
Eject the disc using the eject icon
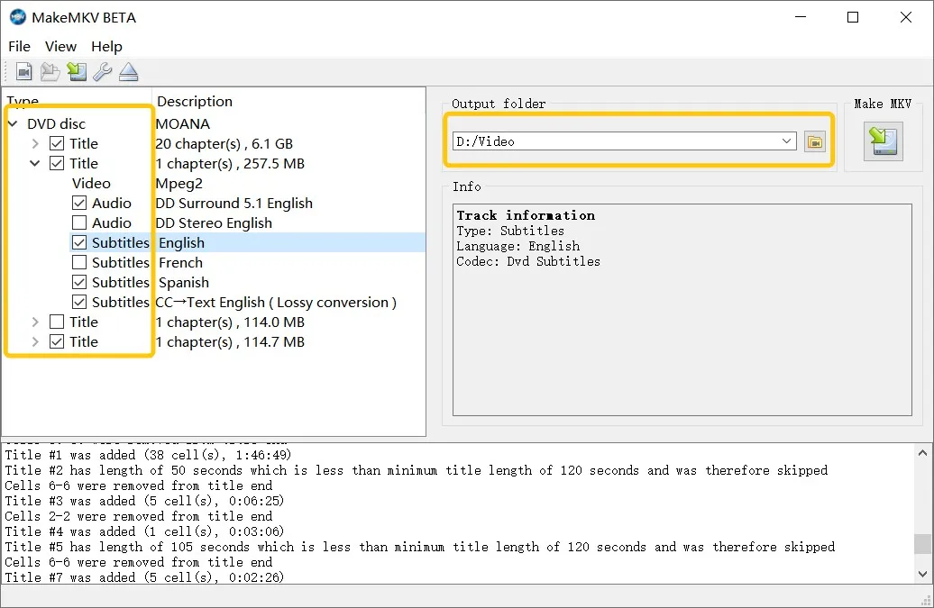pos(128,71)
